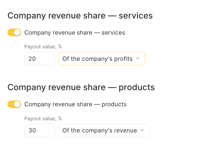220x147 pixels.
Task: Click "Payout value, %" label under services
Action: (43, 47)
